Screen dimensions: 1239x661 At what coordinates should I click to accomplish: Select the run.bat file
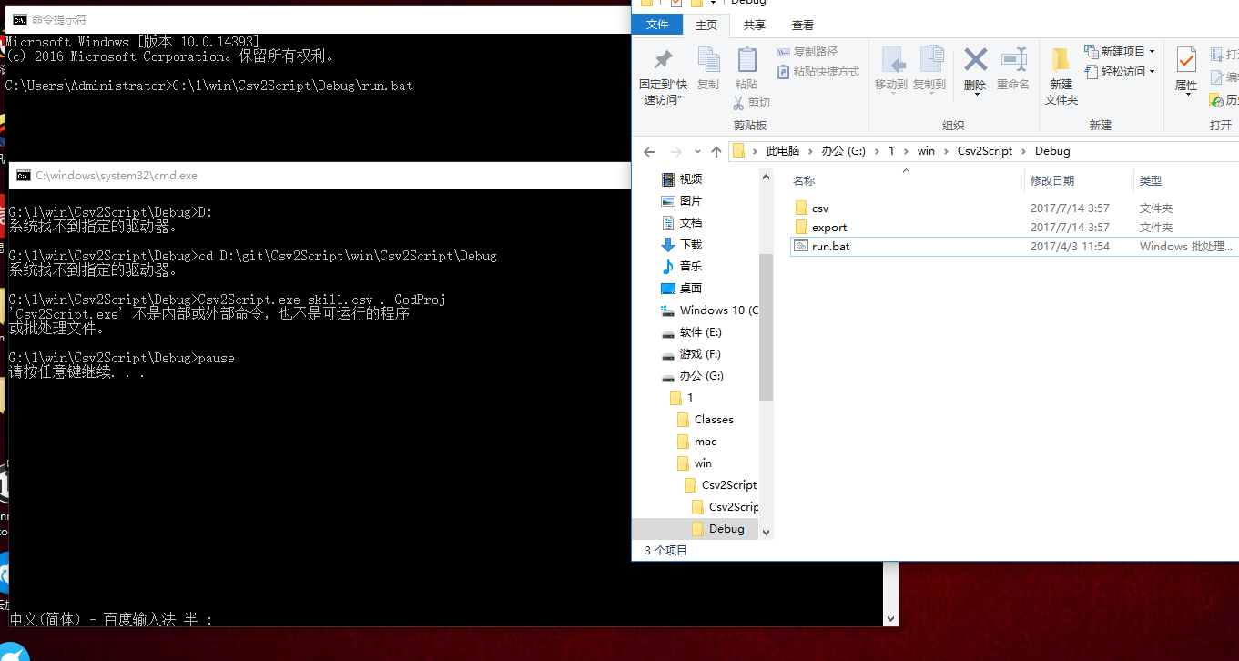click(x=830, y=246)
